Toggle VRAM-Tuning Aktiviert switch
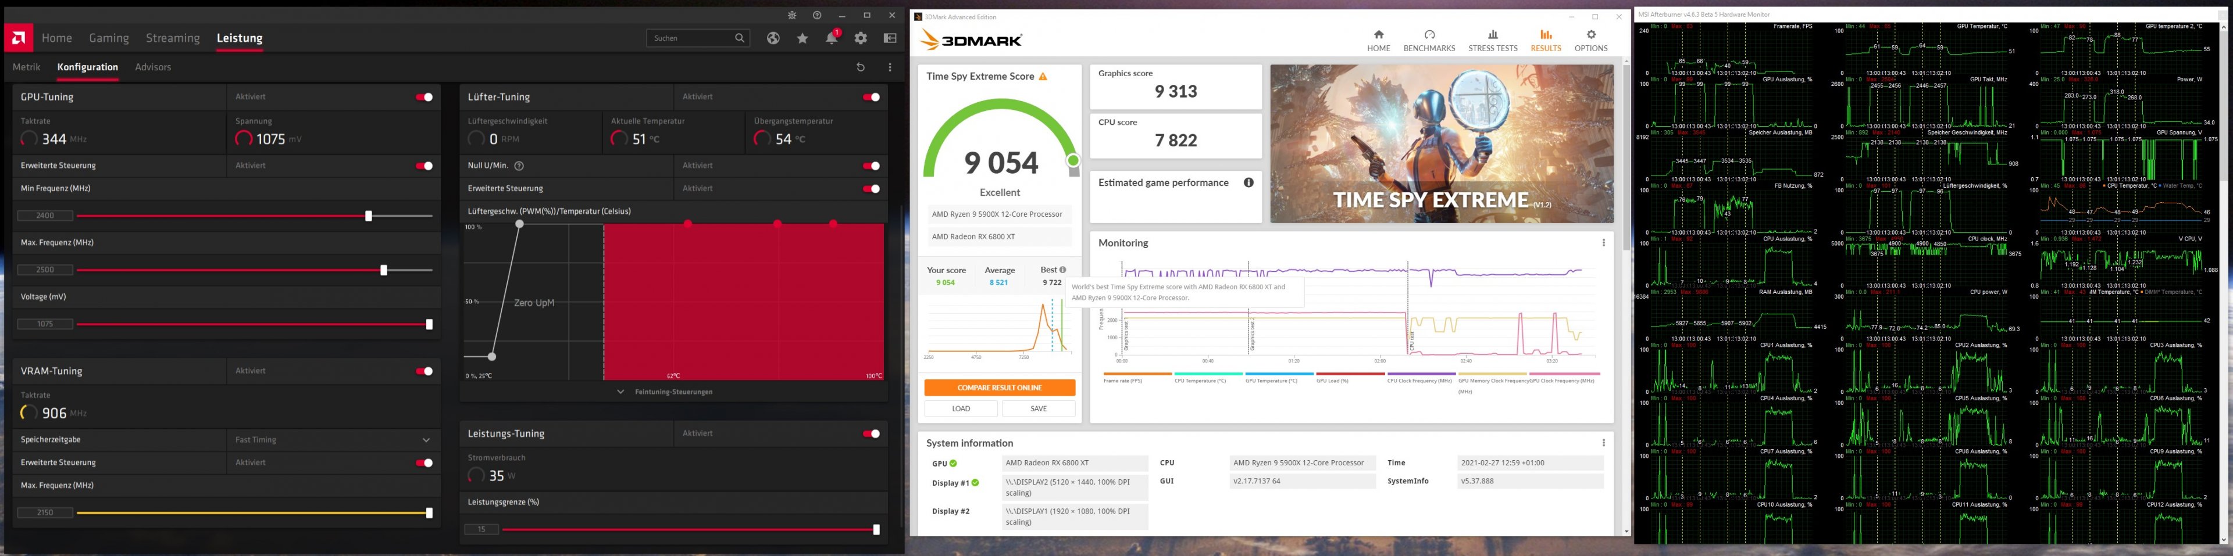Image resolution: width=2233 pixels, height=556 pixels. (425, 371)
